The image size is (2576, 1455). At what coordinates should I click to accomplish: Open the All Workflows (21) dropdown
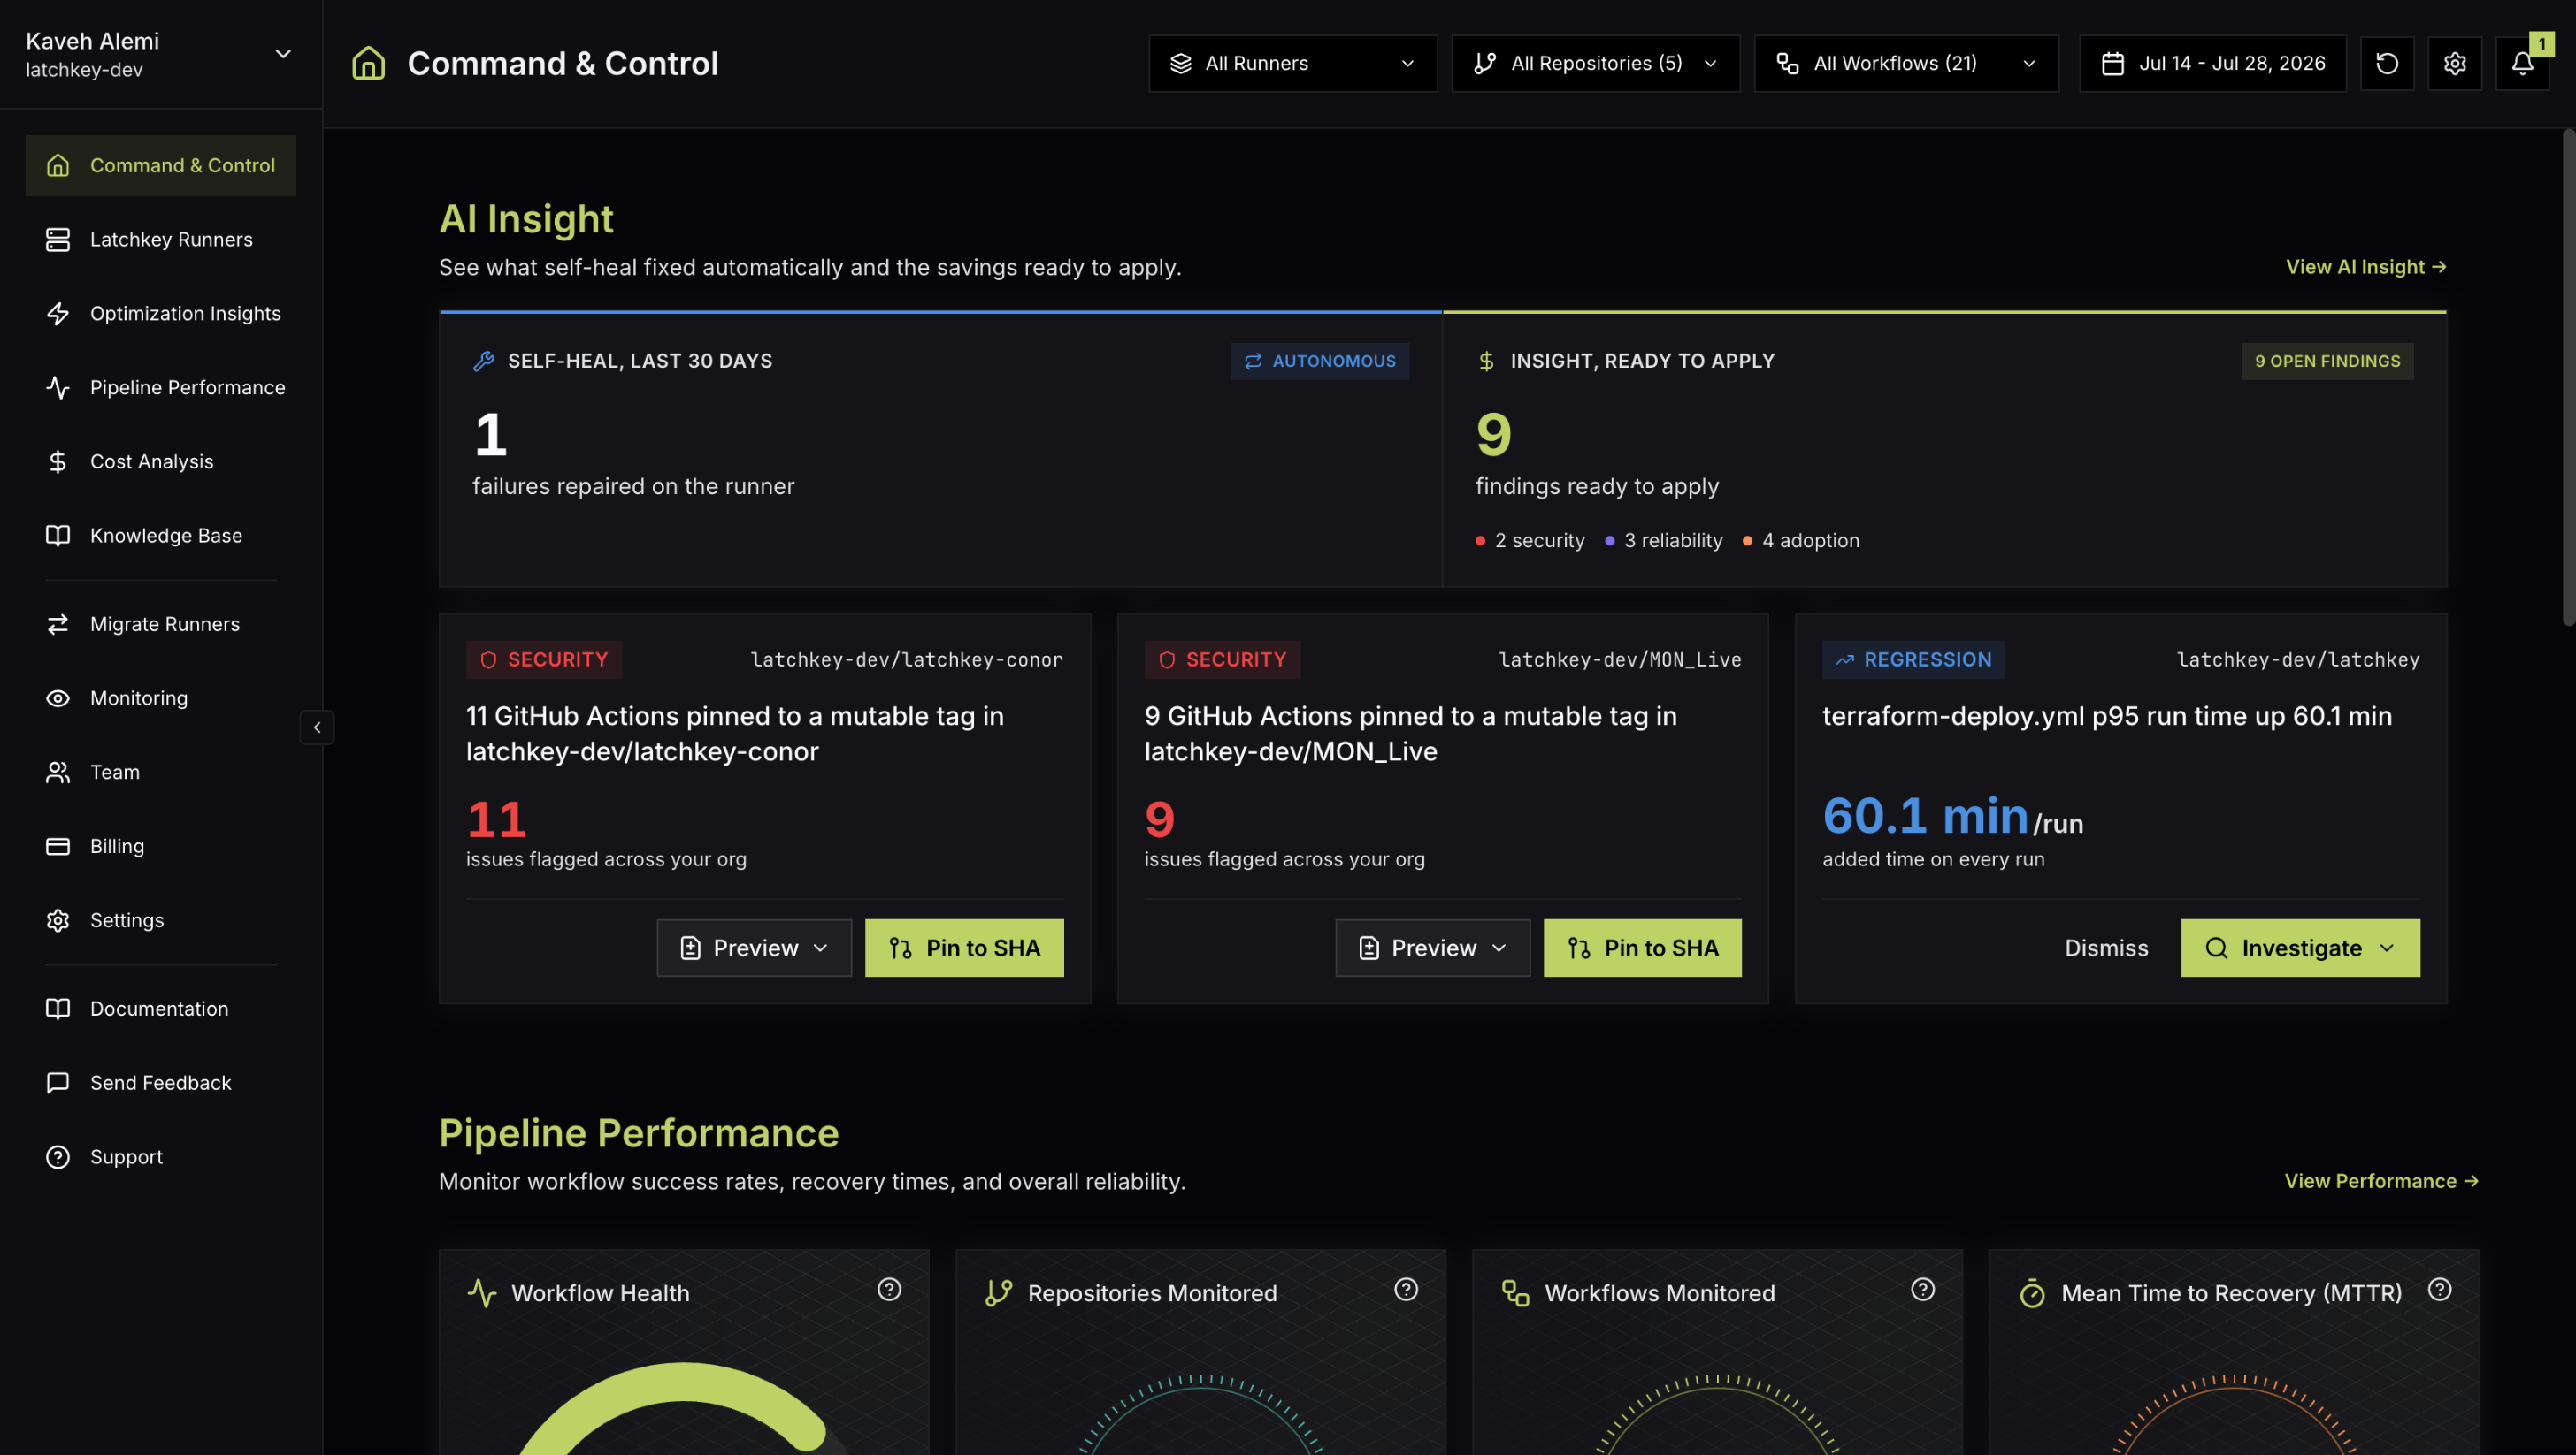1906,63
